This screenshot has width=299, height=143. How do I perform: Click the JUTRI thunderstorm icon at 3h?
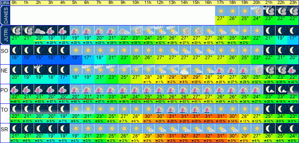click(52, 30)
